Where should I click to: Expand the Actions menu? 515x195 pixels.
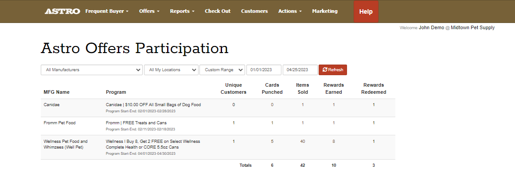click(290, 11)
